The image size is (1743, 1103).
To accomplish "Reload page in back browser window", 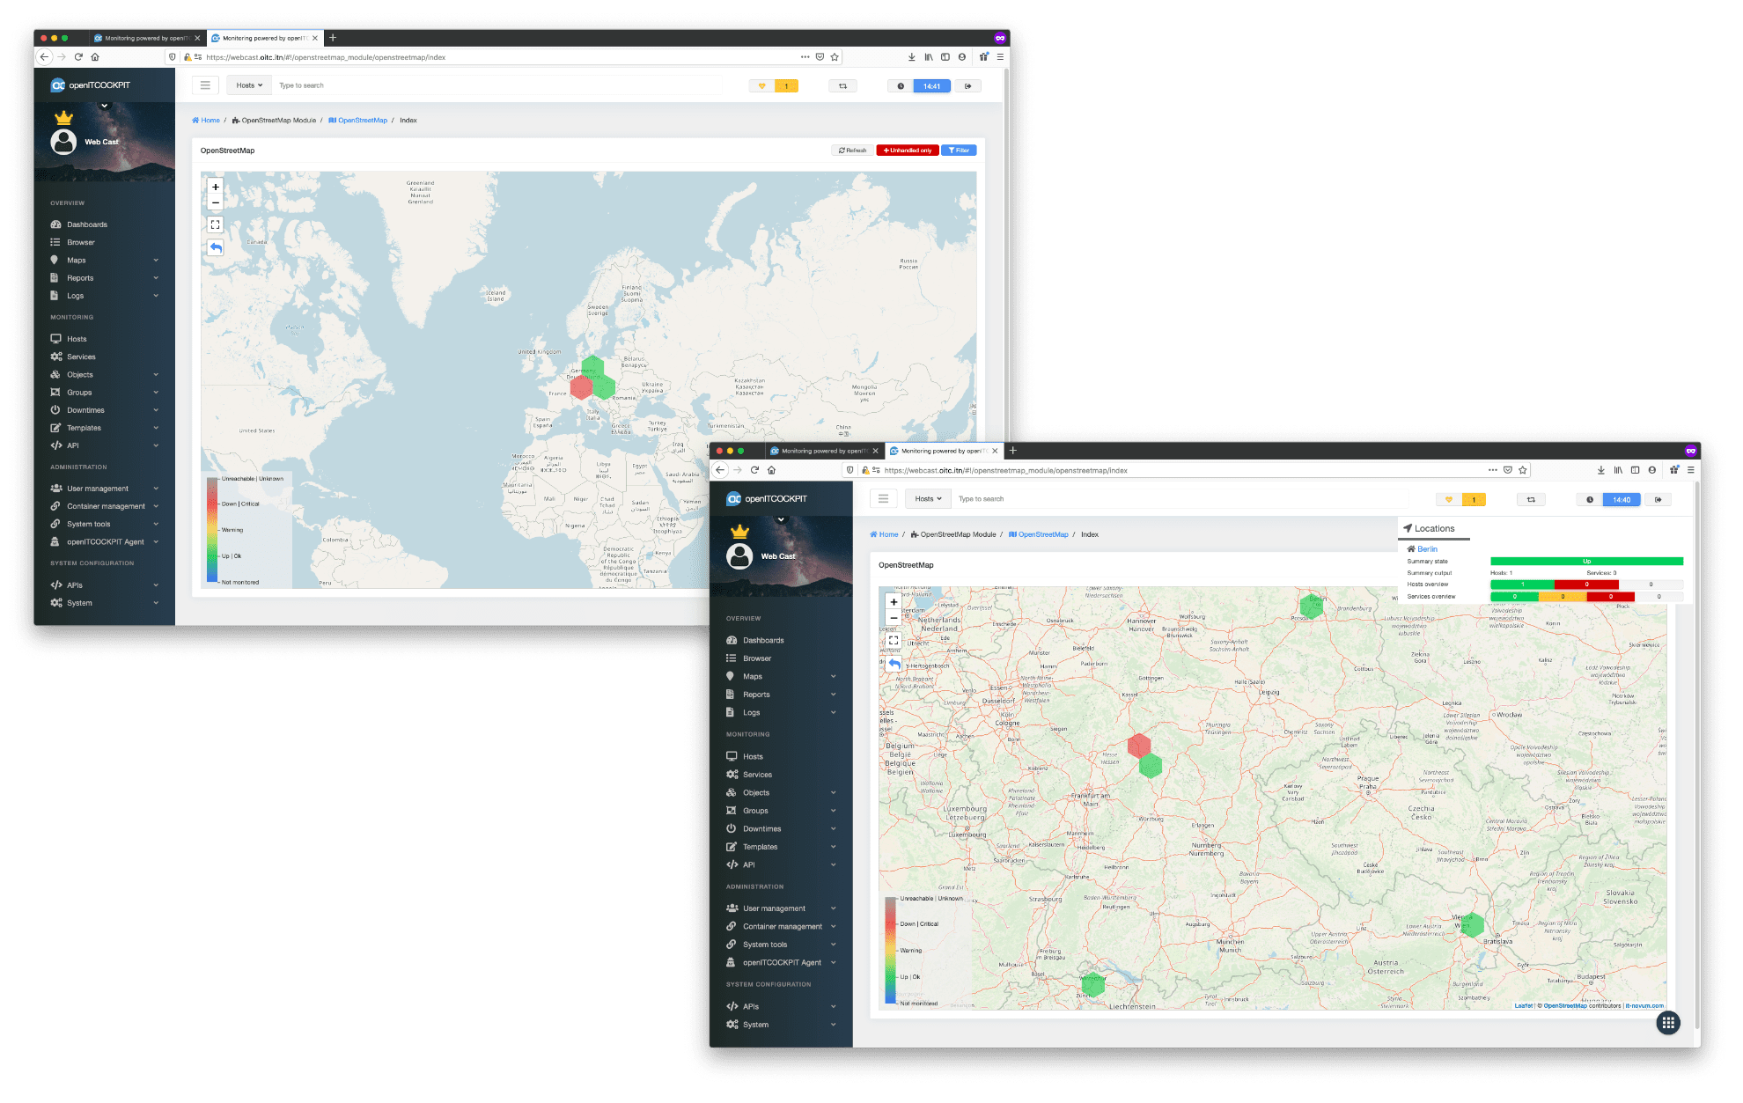I will pyautogui.click(x=78, y=57).
